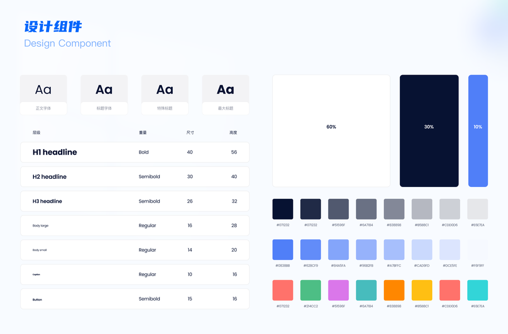Pick the coral swatch labeled #CDD0D6
This screenshot has width=508, height=334.
pos(450,291)
